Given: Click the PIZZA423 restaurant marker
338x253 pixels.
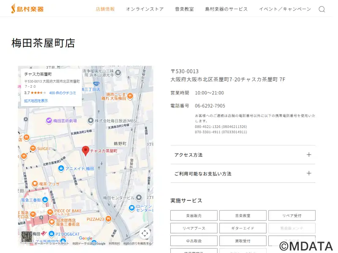Looking at the screenshot, I should pyautogui.click(x=109, y=219).
